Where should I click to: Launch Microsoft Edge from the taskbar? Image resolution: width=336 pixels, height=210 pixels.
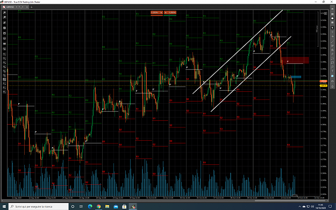coord(90,207)
